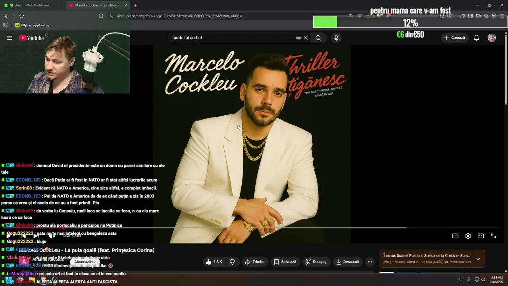Open a new browser tab
Viewport: 508px width, 286px height.
pos(135,5)
